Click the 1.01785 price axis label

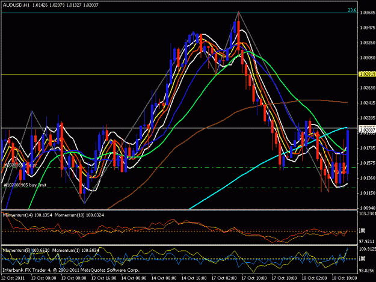[x=368, y=148]
